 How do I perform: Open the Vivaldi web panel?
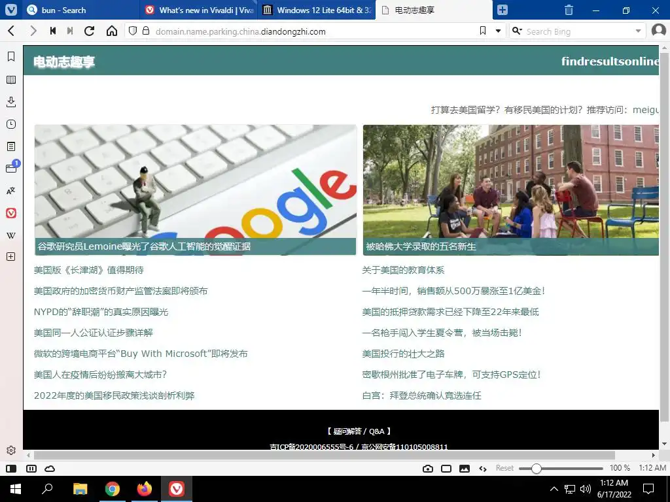click(11, 213)
